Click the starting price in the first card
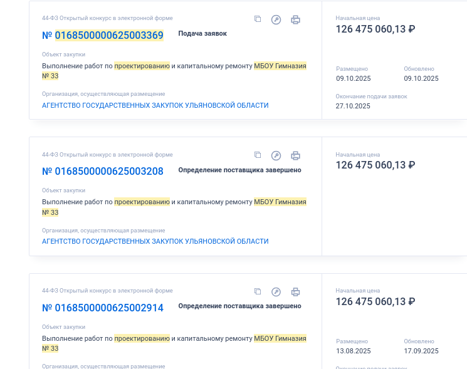Image resolution: width=467 pixels, height=369 pixels. pyautogui.click(x=375, y=29)
